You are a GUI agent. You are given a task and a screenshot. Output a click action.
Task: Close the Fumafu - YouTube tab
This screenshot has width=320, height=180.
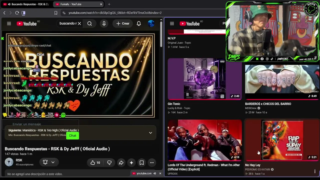(x=101, y=4)
